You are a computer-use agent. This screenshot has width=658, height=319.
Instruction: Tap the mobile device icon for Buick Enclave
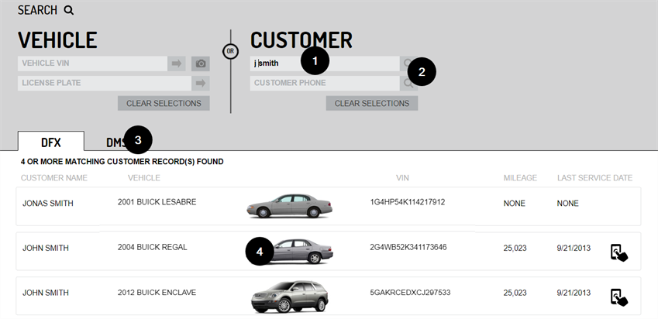618,297
